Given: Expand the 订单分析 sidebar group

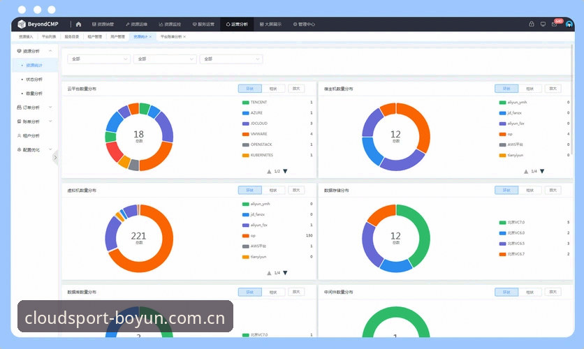Looking at the screenshot, I should click(35, 107).
